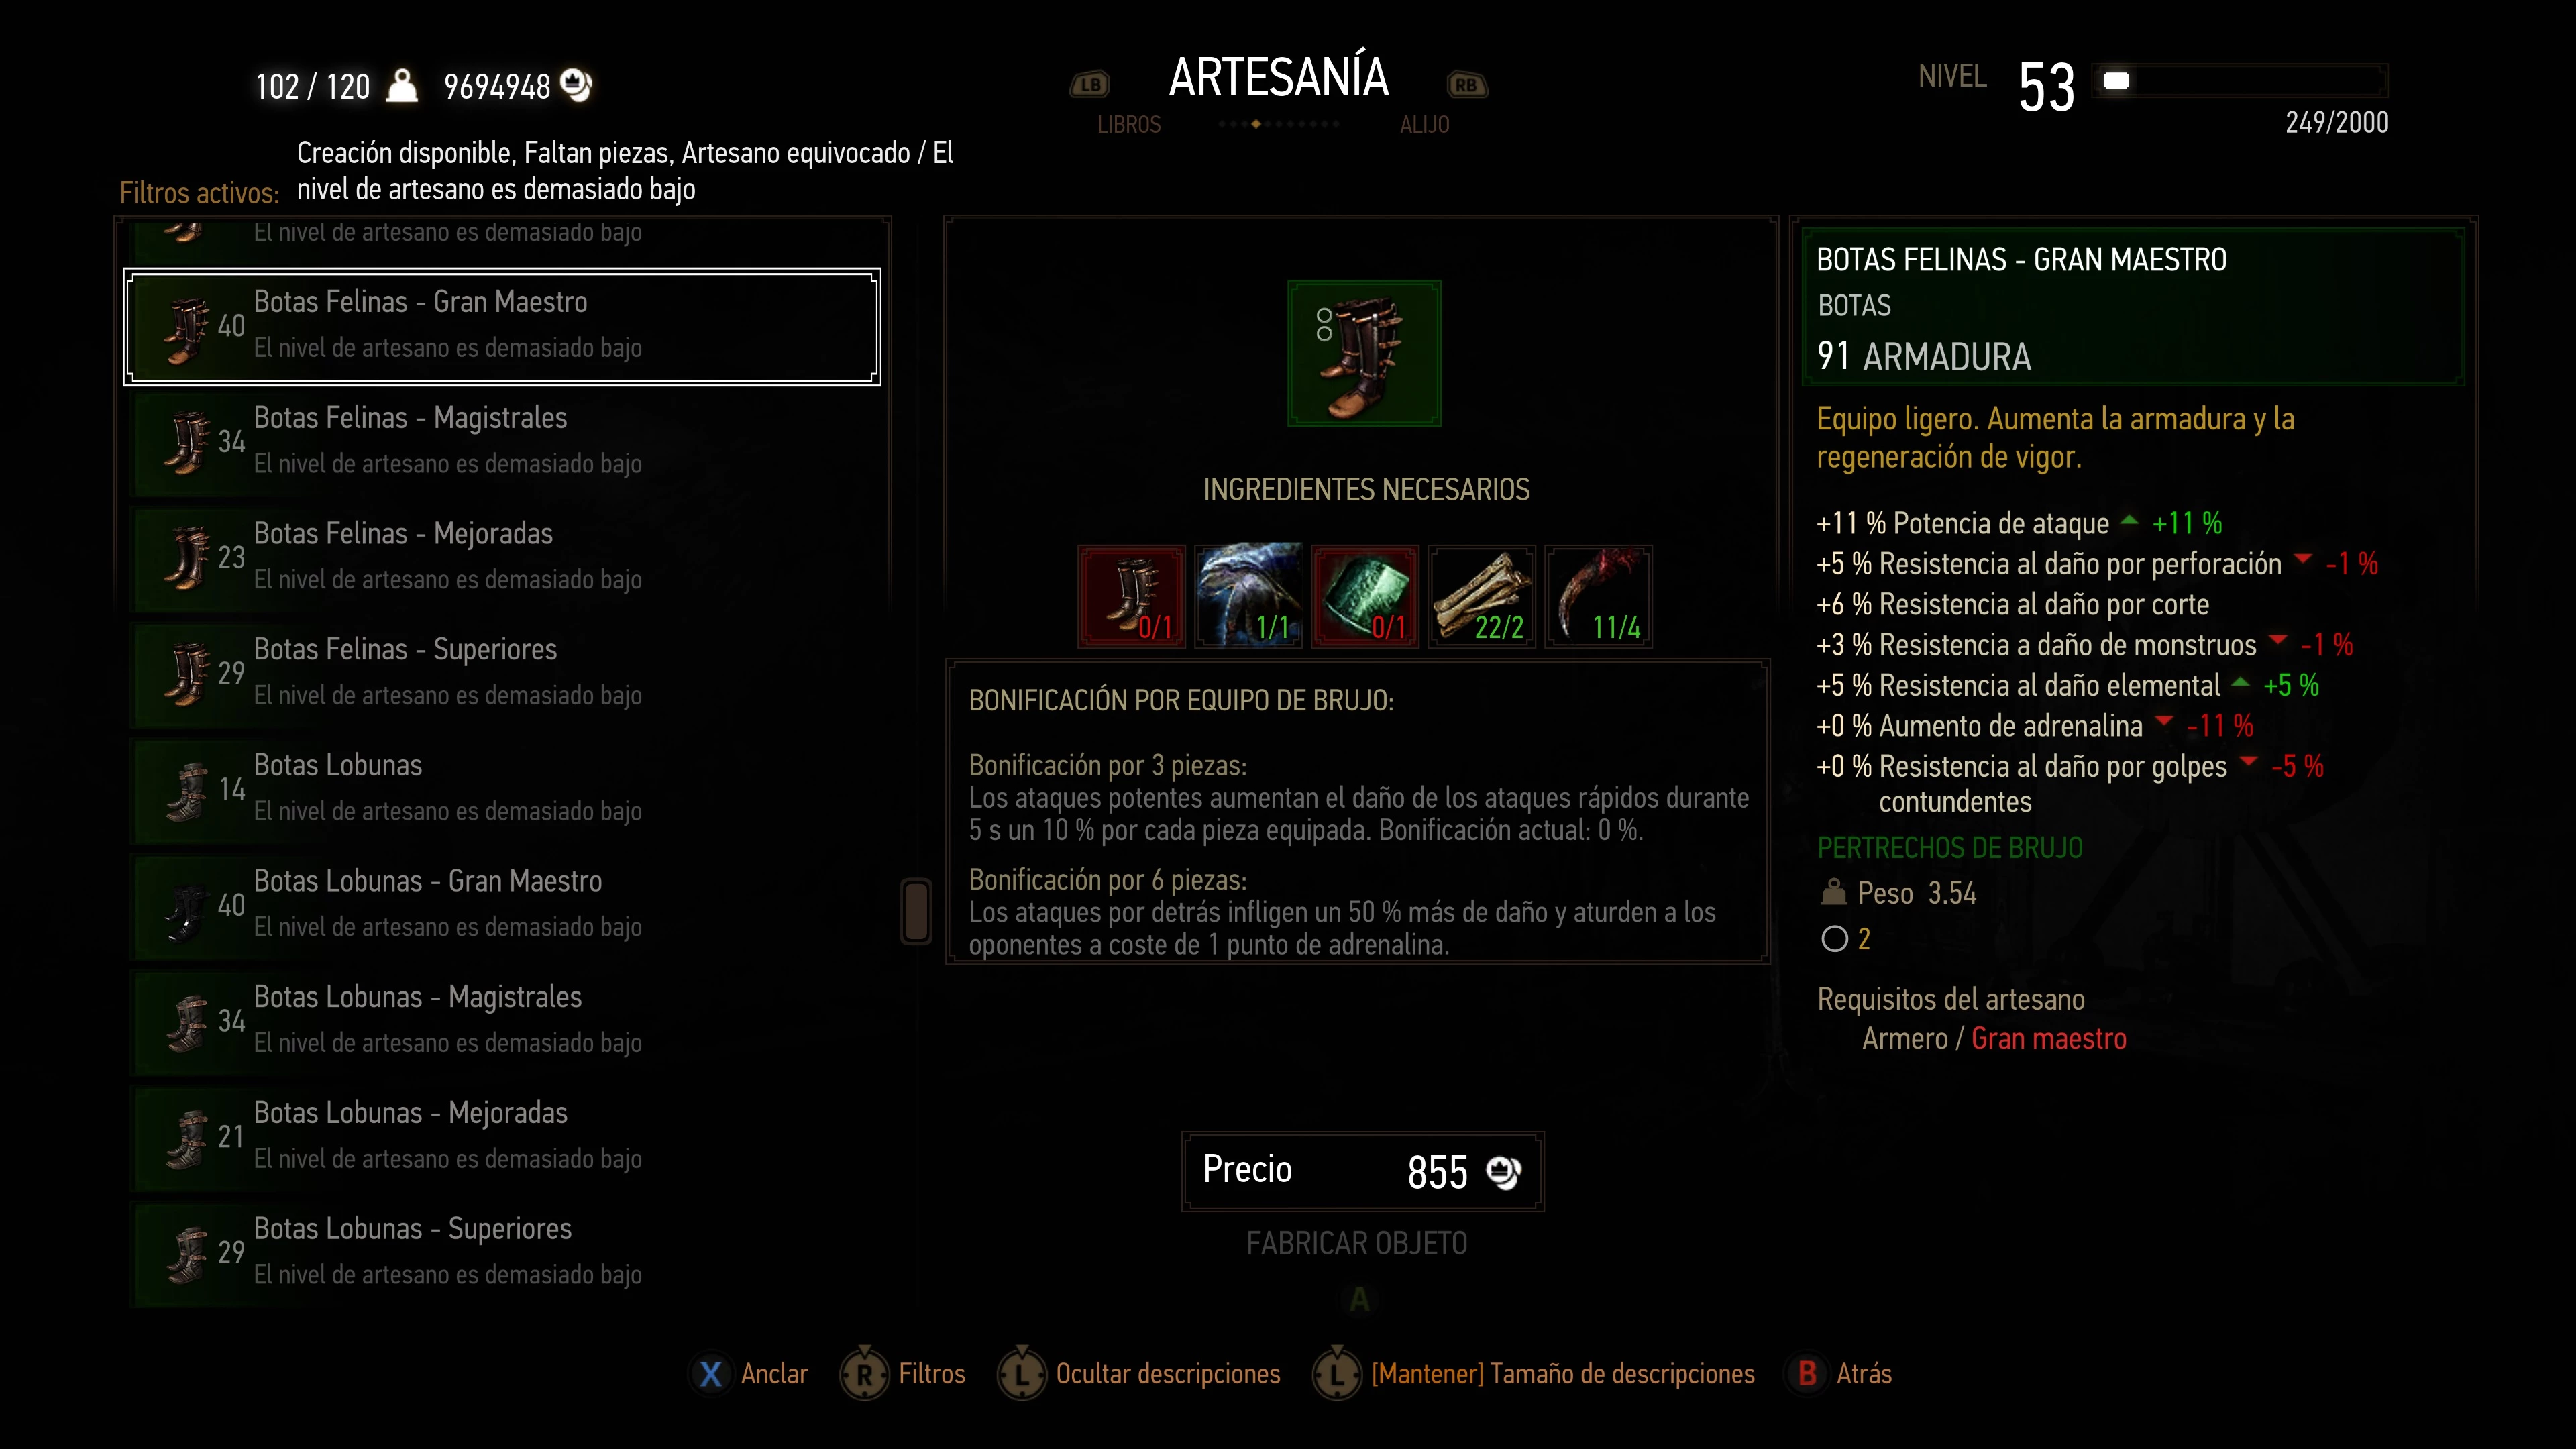Click Fabricar Objeto to craft the item
The image size is (2576, 1449).
[1357, 1244]
